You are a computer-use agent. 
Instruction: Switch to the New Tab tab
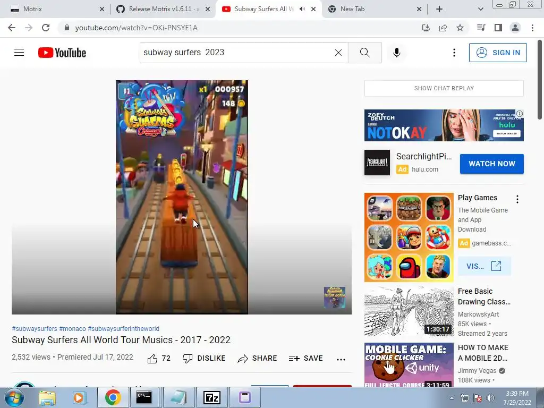click(375, 9)
